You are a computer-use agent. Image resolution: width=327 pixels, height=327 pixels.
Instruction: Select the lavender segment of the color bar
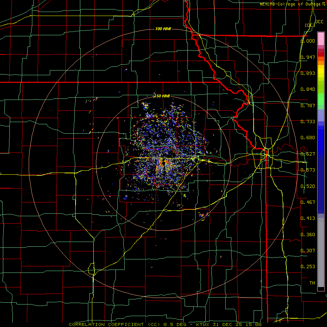pyautogui.click(x=321, y=115)
